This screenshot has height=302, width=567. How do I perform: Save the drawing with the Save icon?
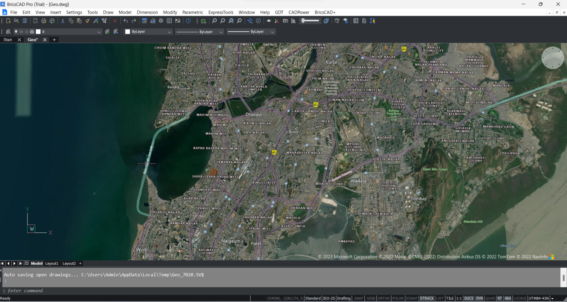pos(25,21)
